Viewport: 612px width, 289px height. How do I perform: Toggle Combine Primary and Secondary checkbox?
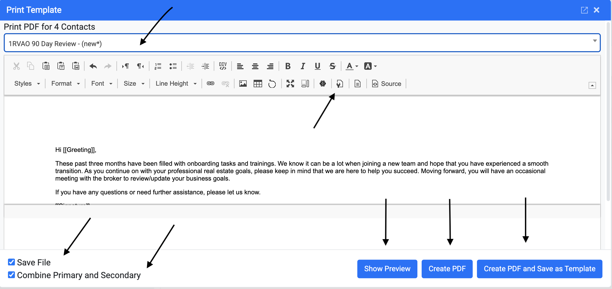[x=11, y=275]
